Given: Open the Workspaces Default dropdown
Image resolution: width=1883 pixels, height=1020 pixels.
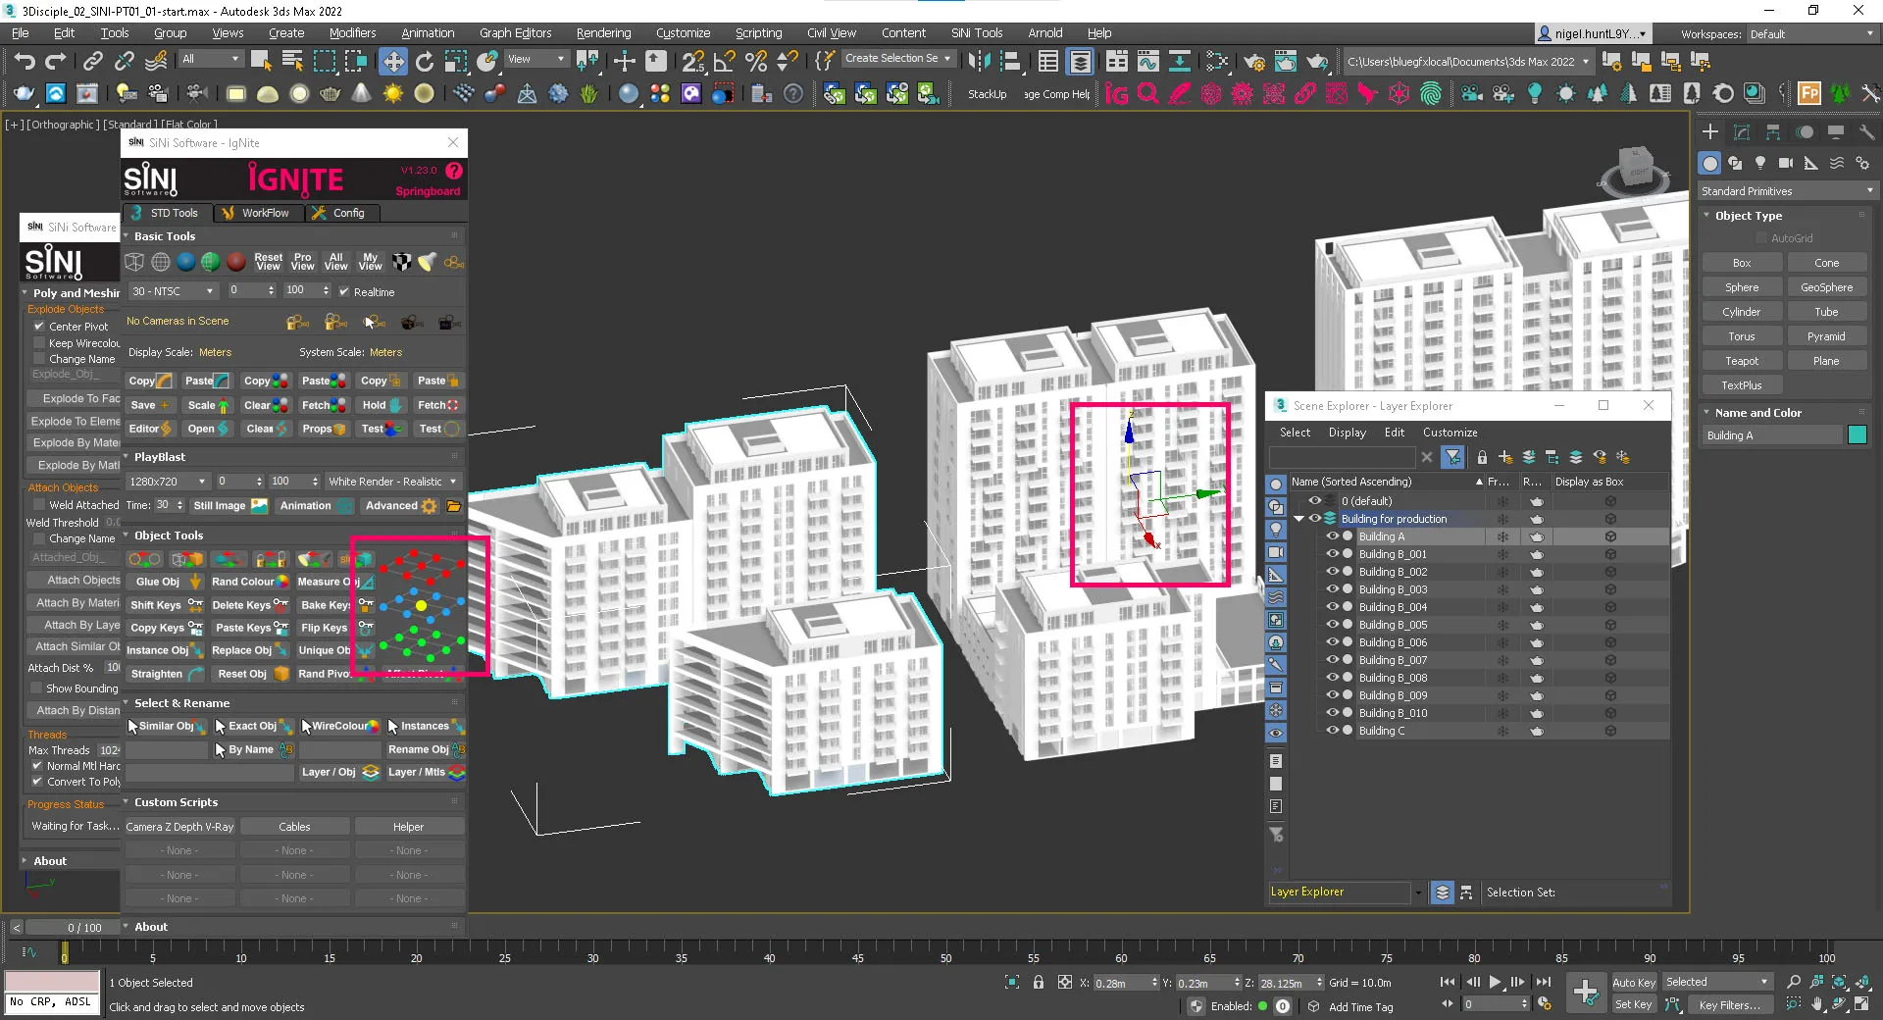Looking at the screenshot, I should [x=1811, y=34].
